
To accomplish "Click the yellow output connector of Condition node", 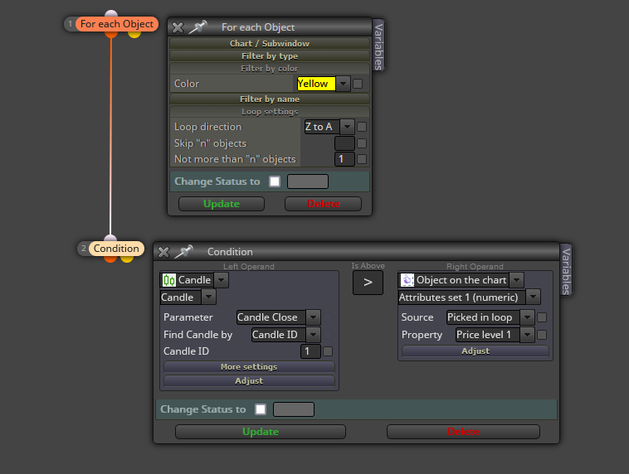I will click(127, 259).
